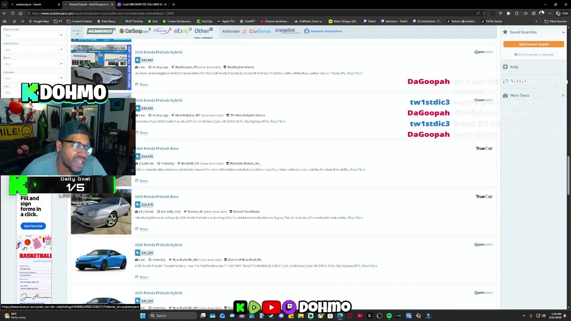Open the Kick bookmark
This screenshot has width=571, height=321.
(153, 21)
